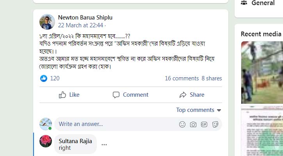Insert a GIF using the GIF icon
The height and width of the screenshot is (156, 283).
(204, 124)
